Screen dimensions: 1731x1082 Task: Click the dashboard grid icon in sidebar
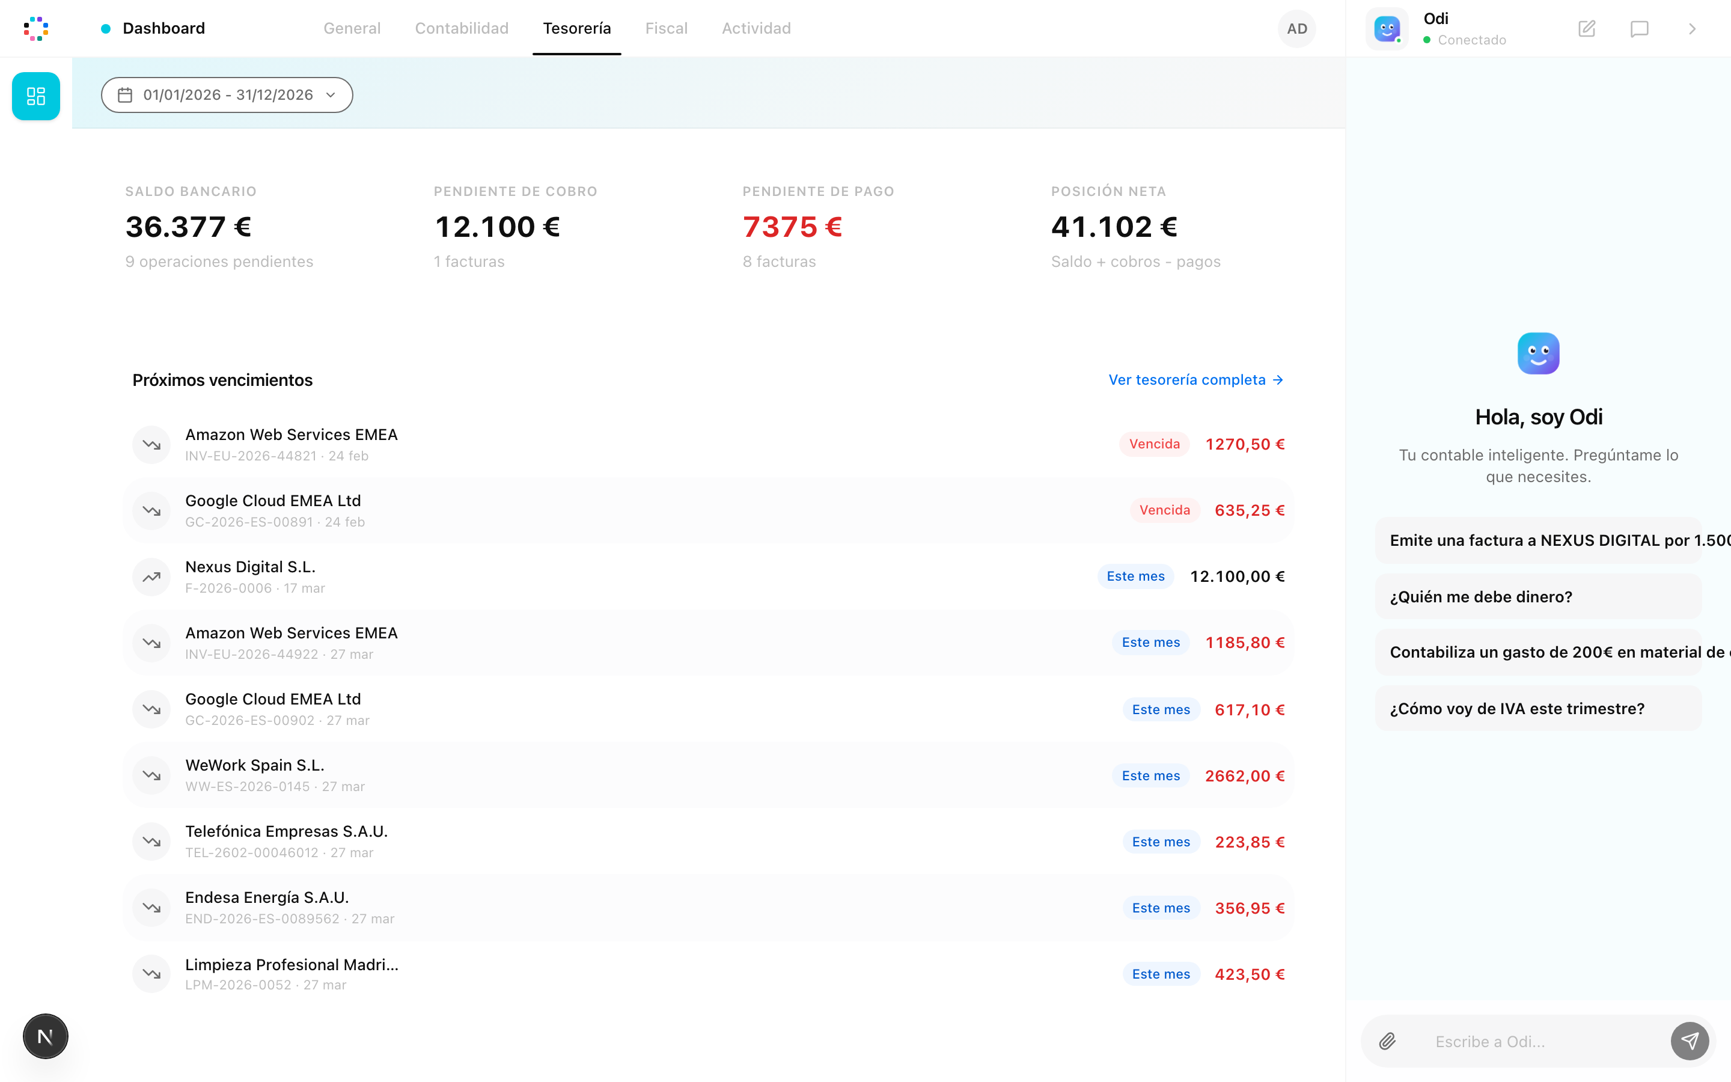36,96
